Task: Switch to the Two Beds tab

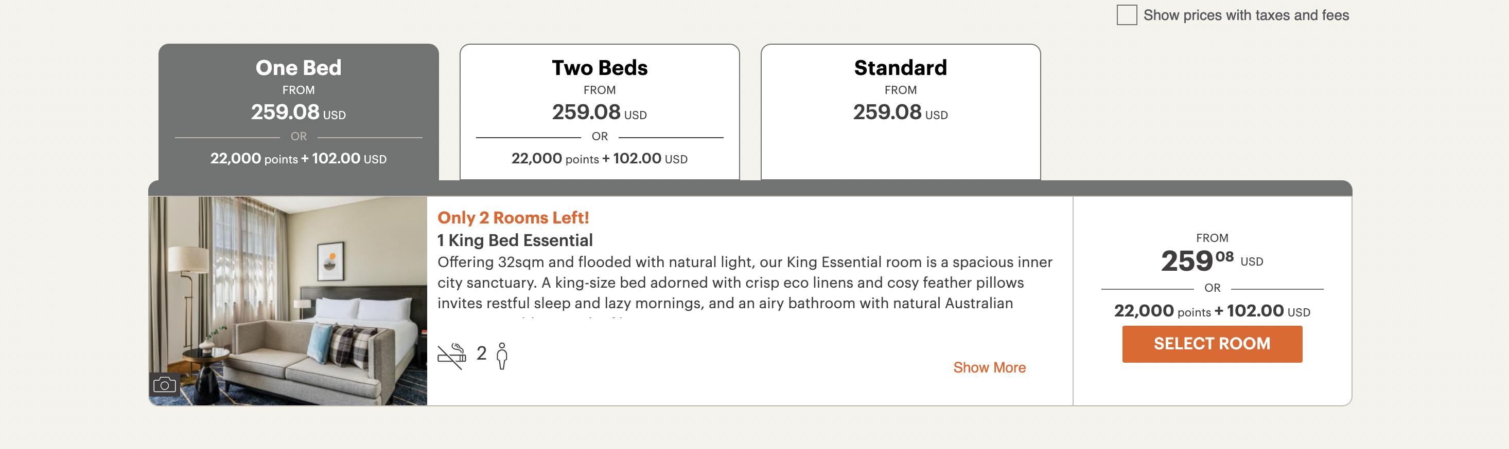Action: point(599,68)
